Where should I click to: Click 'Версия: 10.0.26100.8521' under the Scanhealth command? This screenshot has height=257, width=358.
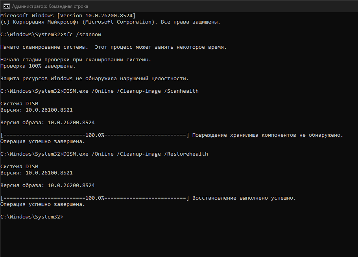pos(37,110)
